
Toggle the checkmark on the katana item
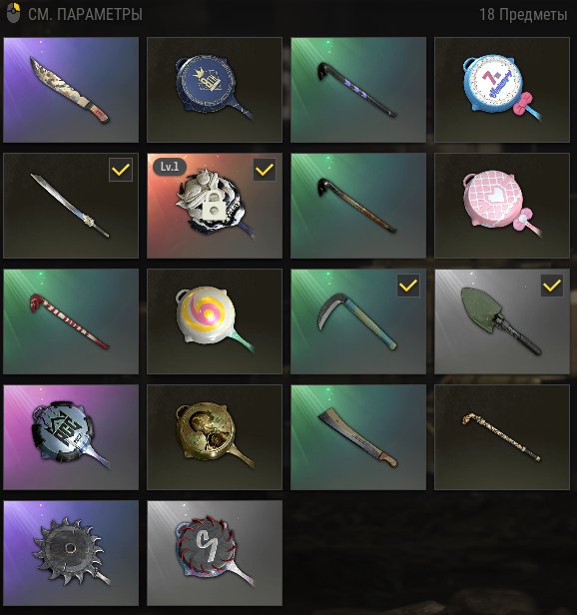coord(121,170)
